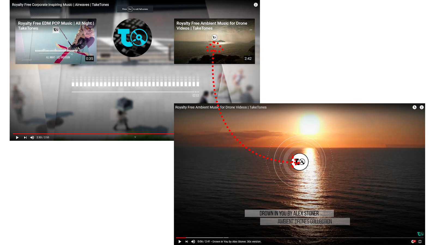Screen dimensions: 436x245
Task: Mute volume in the Airwaves video player
Action: coord(32,137)
